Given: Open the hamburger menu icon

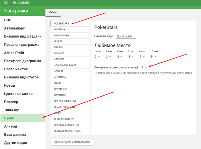Looking at the screenshot, I should pos(6,3).
